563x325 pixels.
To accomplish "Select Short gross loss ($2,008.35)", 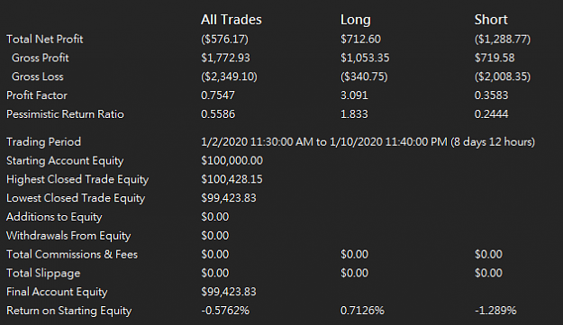I will [x=503, y=77].
